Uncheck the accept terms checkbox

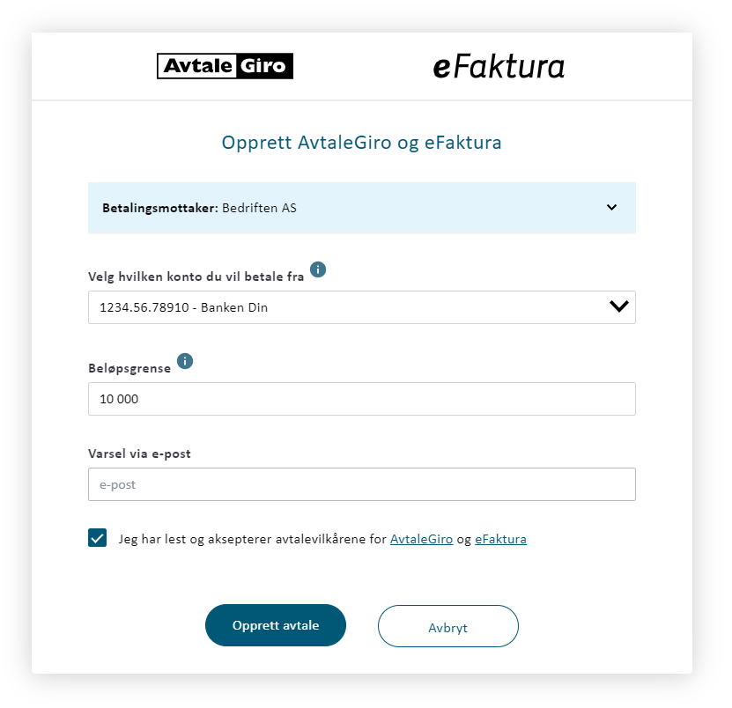tap(97, 538)
